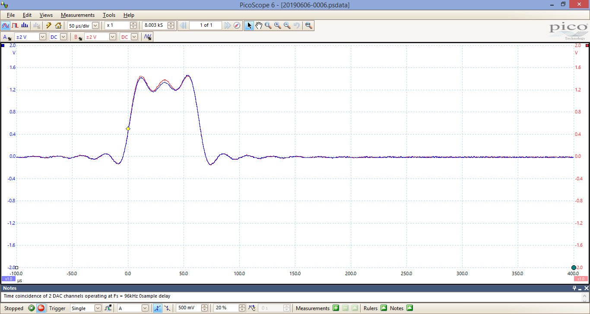
Task: Pin the Notes panel
Action: point(574,288)
